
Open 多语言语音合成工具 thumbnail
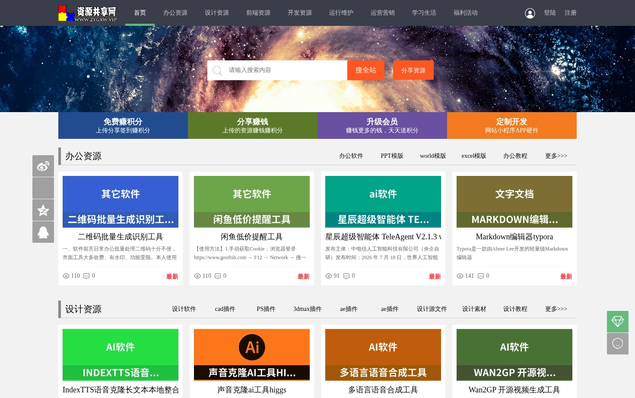pyautogui.click(x=383, y=355)
